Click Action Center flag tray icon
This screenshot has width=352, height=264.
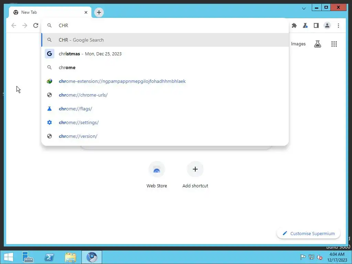pyautogui.click(x=303, y=257)
